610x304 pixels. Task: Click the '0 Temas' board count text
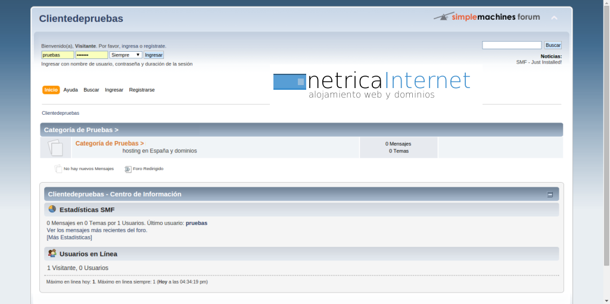(399, 151)
